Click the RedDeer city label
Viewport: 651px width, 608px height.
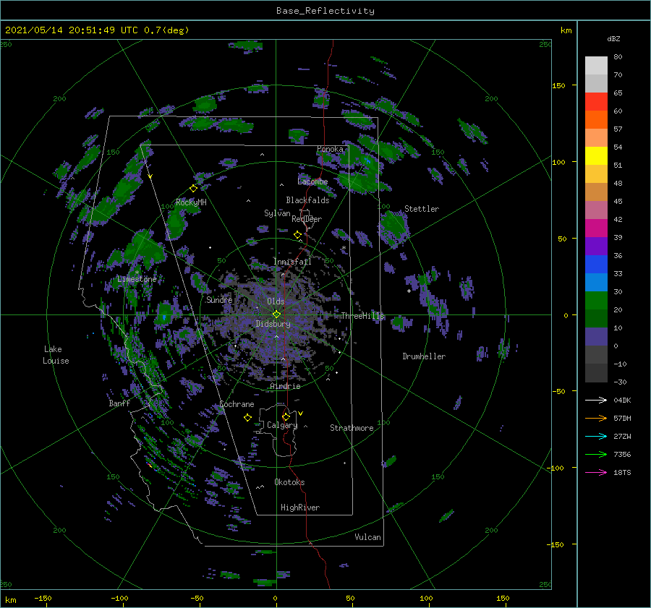coord(307,219)
